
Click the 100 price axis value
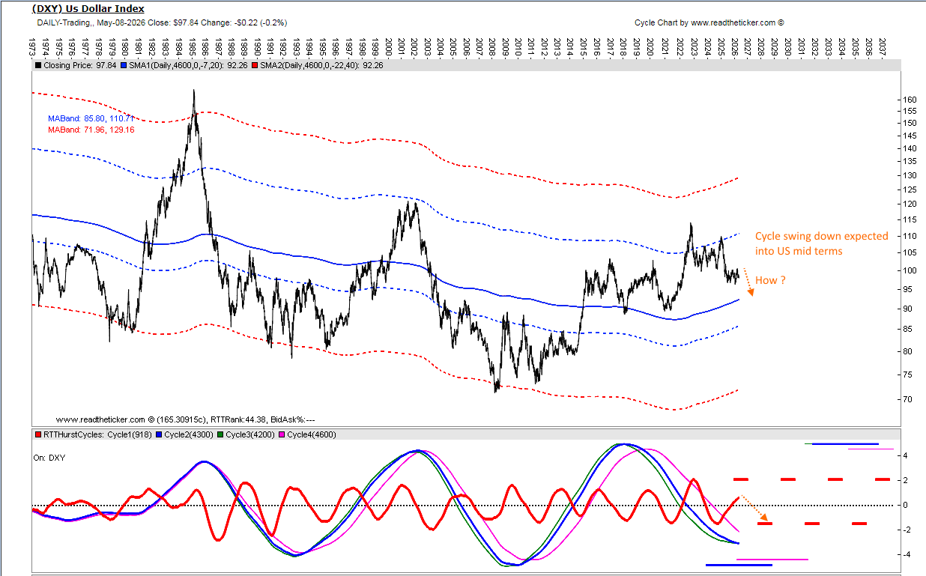908,270
